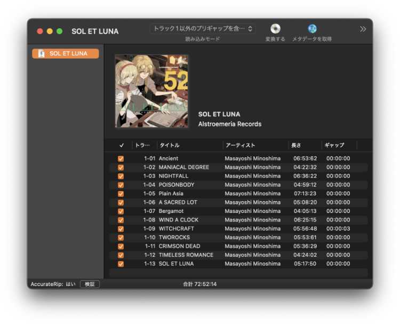This screenshot has width=400, height=325.
Task: Click the verify button next to AccurateRip
Action: pyautogui.click(x=90, y=284)
